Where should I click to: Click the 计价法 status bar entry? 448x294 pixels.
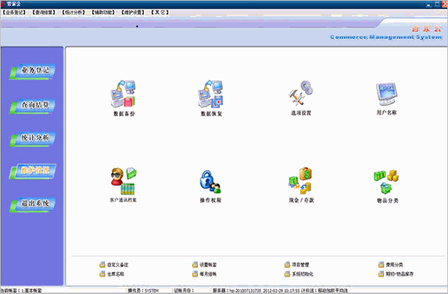coord(324,290)
